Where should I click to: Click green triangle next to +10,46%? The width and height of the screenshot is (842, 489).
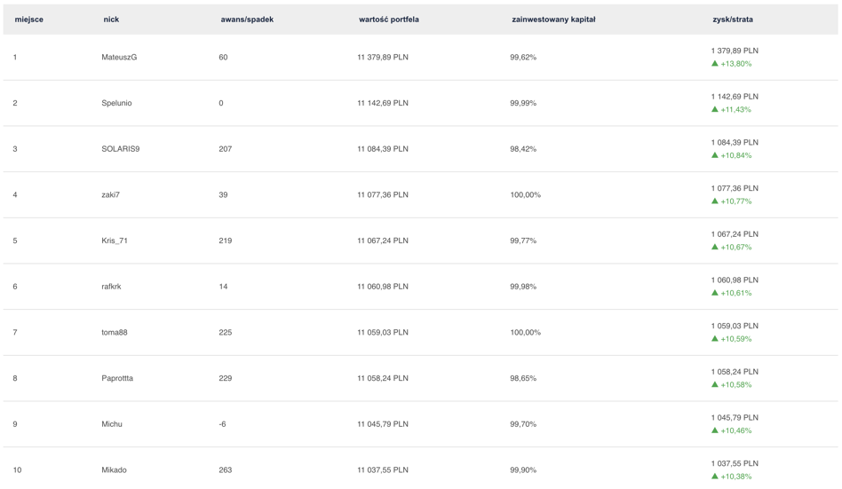(714, 430)
